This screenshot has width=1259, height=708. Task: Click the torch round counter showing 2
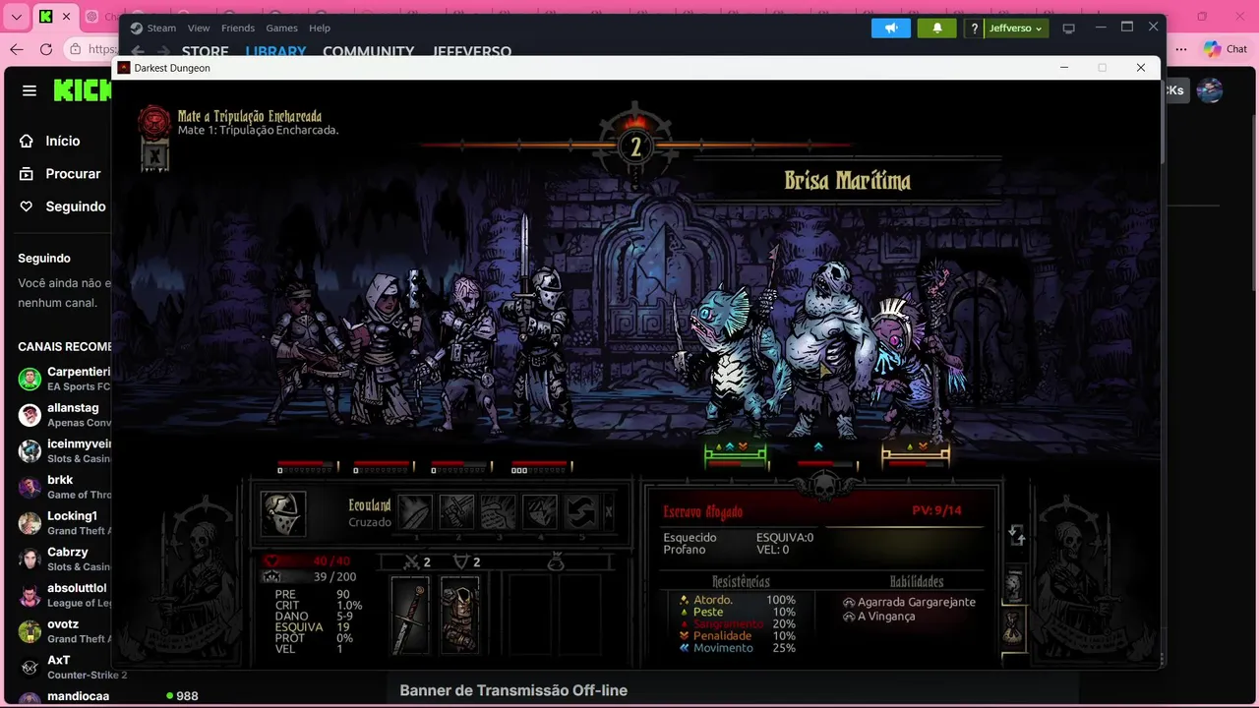click(635, 147)
